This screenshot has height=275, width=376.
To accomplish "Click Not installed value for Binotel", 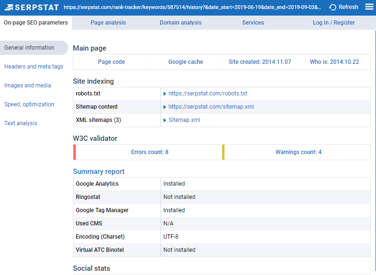I will [x=179, y=250].
